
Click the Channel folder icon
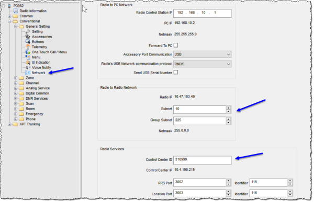(x=21, y=83)
